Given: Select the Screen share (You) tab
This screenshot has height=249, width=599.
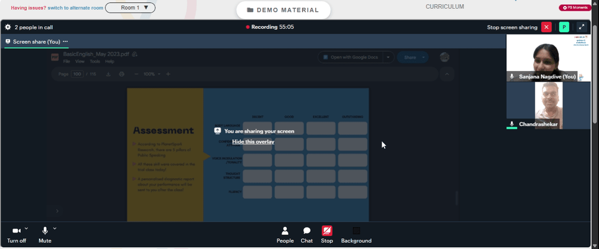Looking at the screenshot, I should pos(37,42).
